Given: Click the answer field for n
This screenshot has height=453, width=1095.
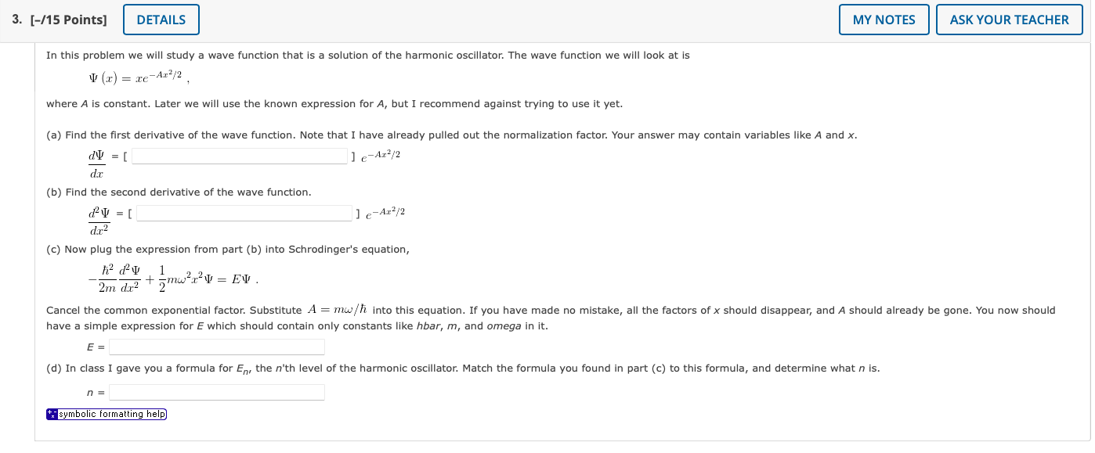Looking at the screenshot, I should 217,391.
